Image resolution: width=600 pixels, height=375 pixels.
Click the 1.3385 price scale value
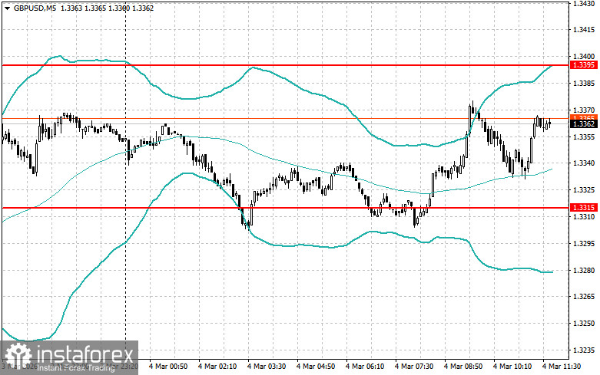(x=584, y=84)
